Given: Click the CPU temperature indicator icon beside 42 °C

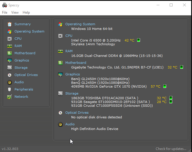Looking at the screenshot, I should (x=139, y=40).
